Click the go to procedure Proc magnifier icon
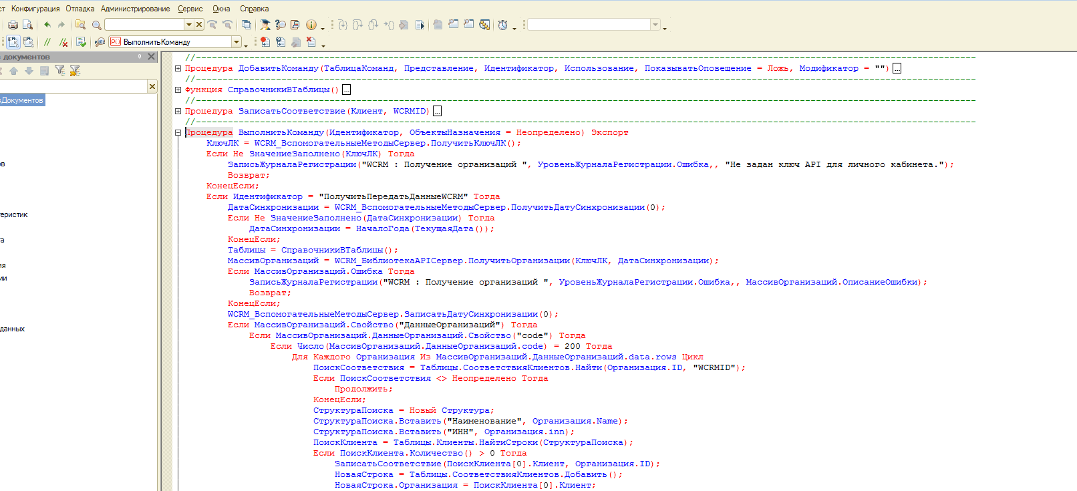This screenshot has width=1077, height=491. (100, 41)
